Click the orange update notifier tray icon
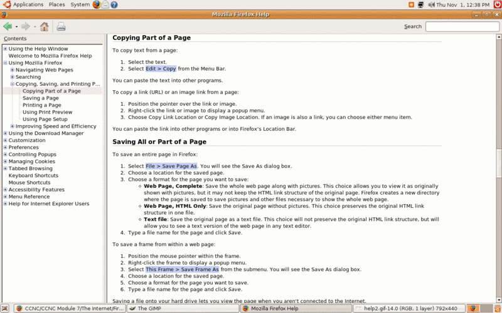502x313 pixels. coord(412,5)
